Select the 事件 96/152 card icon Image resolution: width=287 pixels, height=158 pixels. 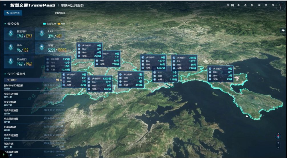click(x=11, y=47)
